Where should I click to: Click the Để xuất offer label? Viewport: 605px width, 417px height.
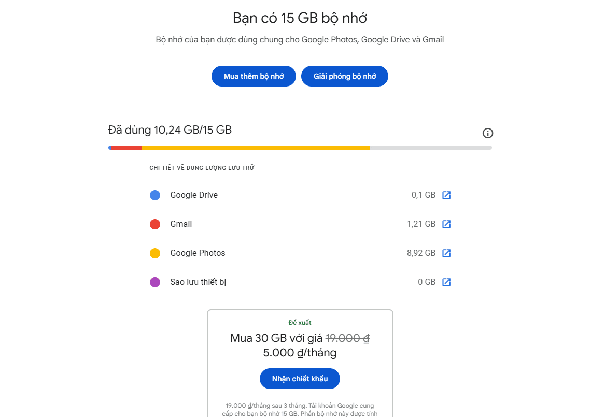[x=300, y=322]
